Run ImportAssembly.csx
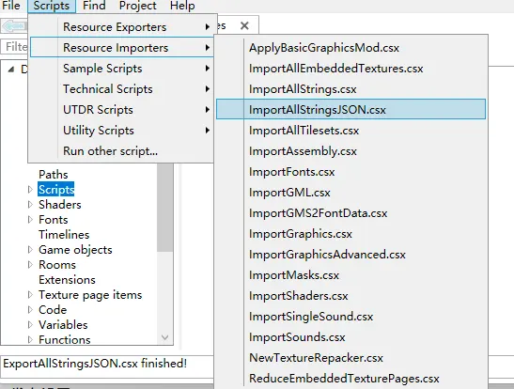This screenshot has width=514, height=389. (350, 151)
